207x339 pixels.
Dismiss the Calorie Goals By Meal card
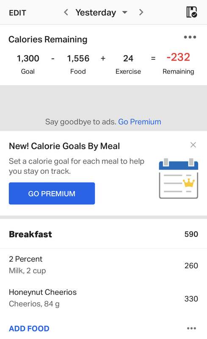[x=193, y=145]
